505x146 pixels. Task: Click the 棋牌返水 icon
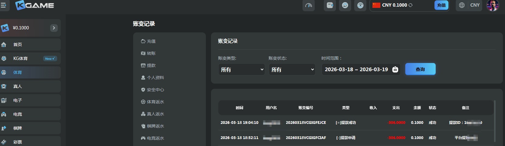pyautogui.click(x=143, y=126)
